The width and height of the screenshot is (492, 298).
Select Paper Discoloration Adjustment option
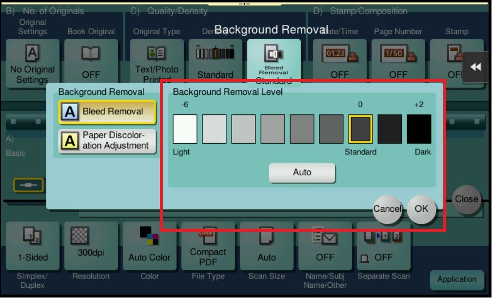click(x=106, y=140)
